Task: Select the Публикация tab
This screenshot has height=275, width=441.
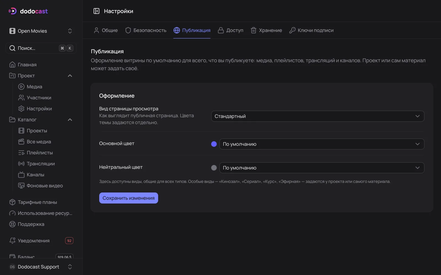Action: pyautogui.click(x=192, y=30)
